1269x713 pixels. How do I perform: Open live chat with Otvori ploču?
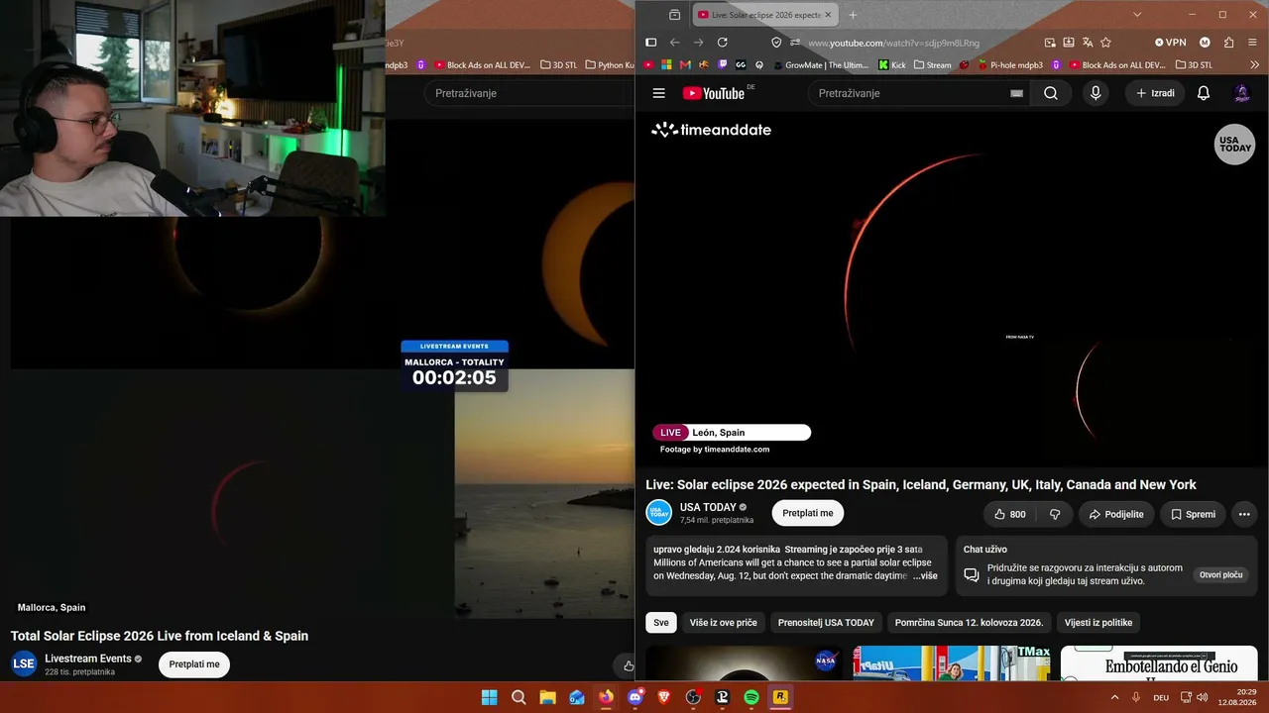point(1221,574)
